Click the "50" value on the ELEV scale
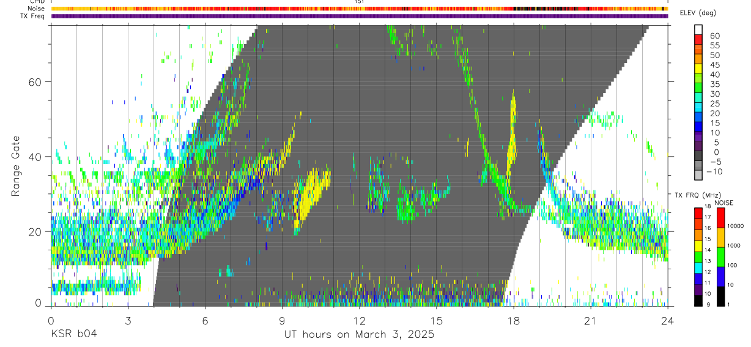The width and height of the screenshot is (751, 347). [x=714, y=55]
